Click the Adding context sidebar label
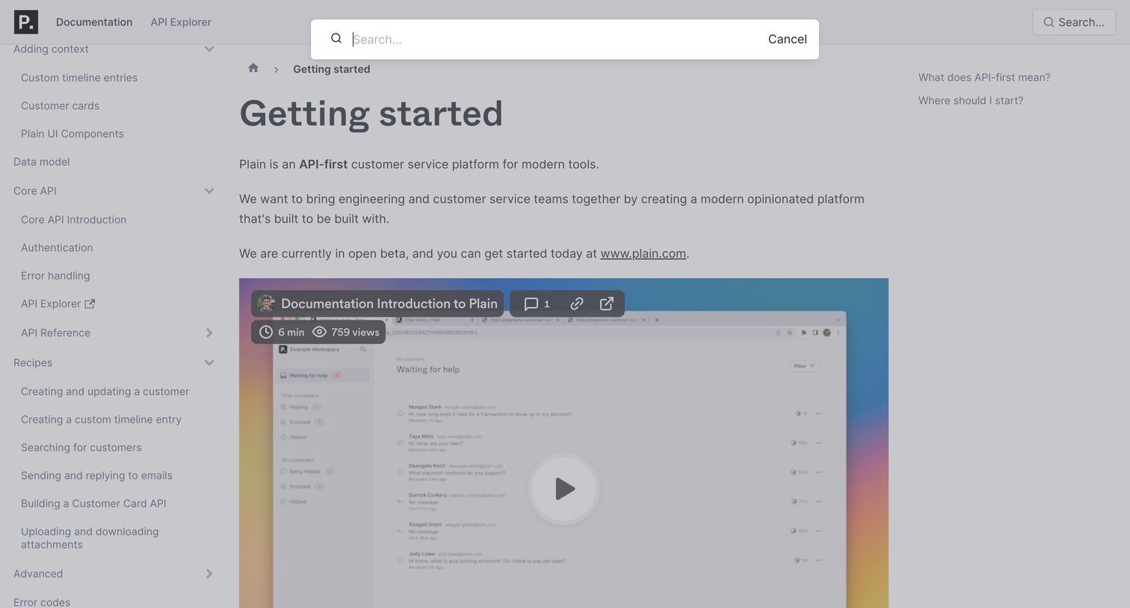 51,49
